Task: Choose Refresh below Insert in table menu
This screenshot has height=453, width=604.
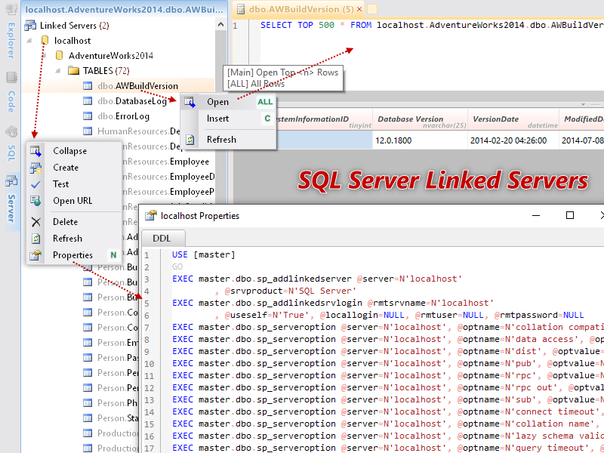Action: (229, 140)
